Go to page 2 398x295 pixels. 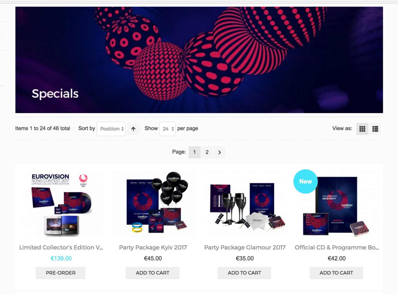click(207, 152)
